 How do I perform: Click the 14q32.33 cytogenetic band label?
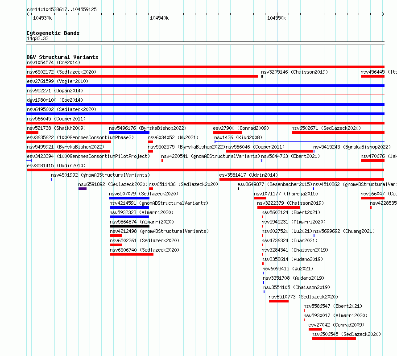pos(37,38)
